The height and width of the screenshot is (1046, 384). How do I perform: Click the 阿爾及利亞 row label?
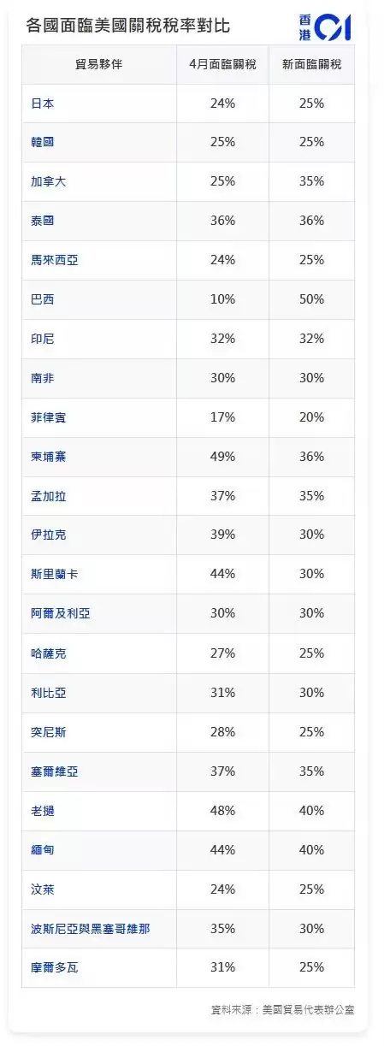60,614
